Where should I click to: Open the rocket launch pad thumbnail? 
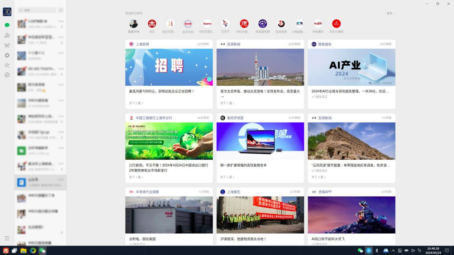(x=260, y=67)
